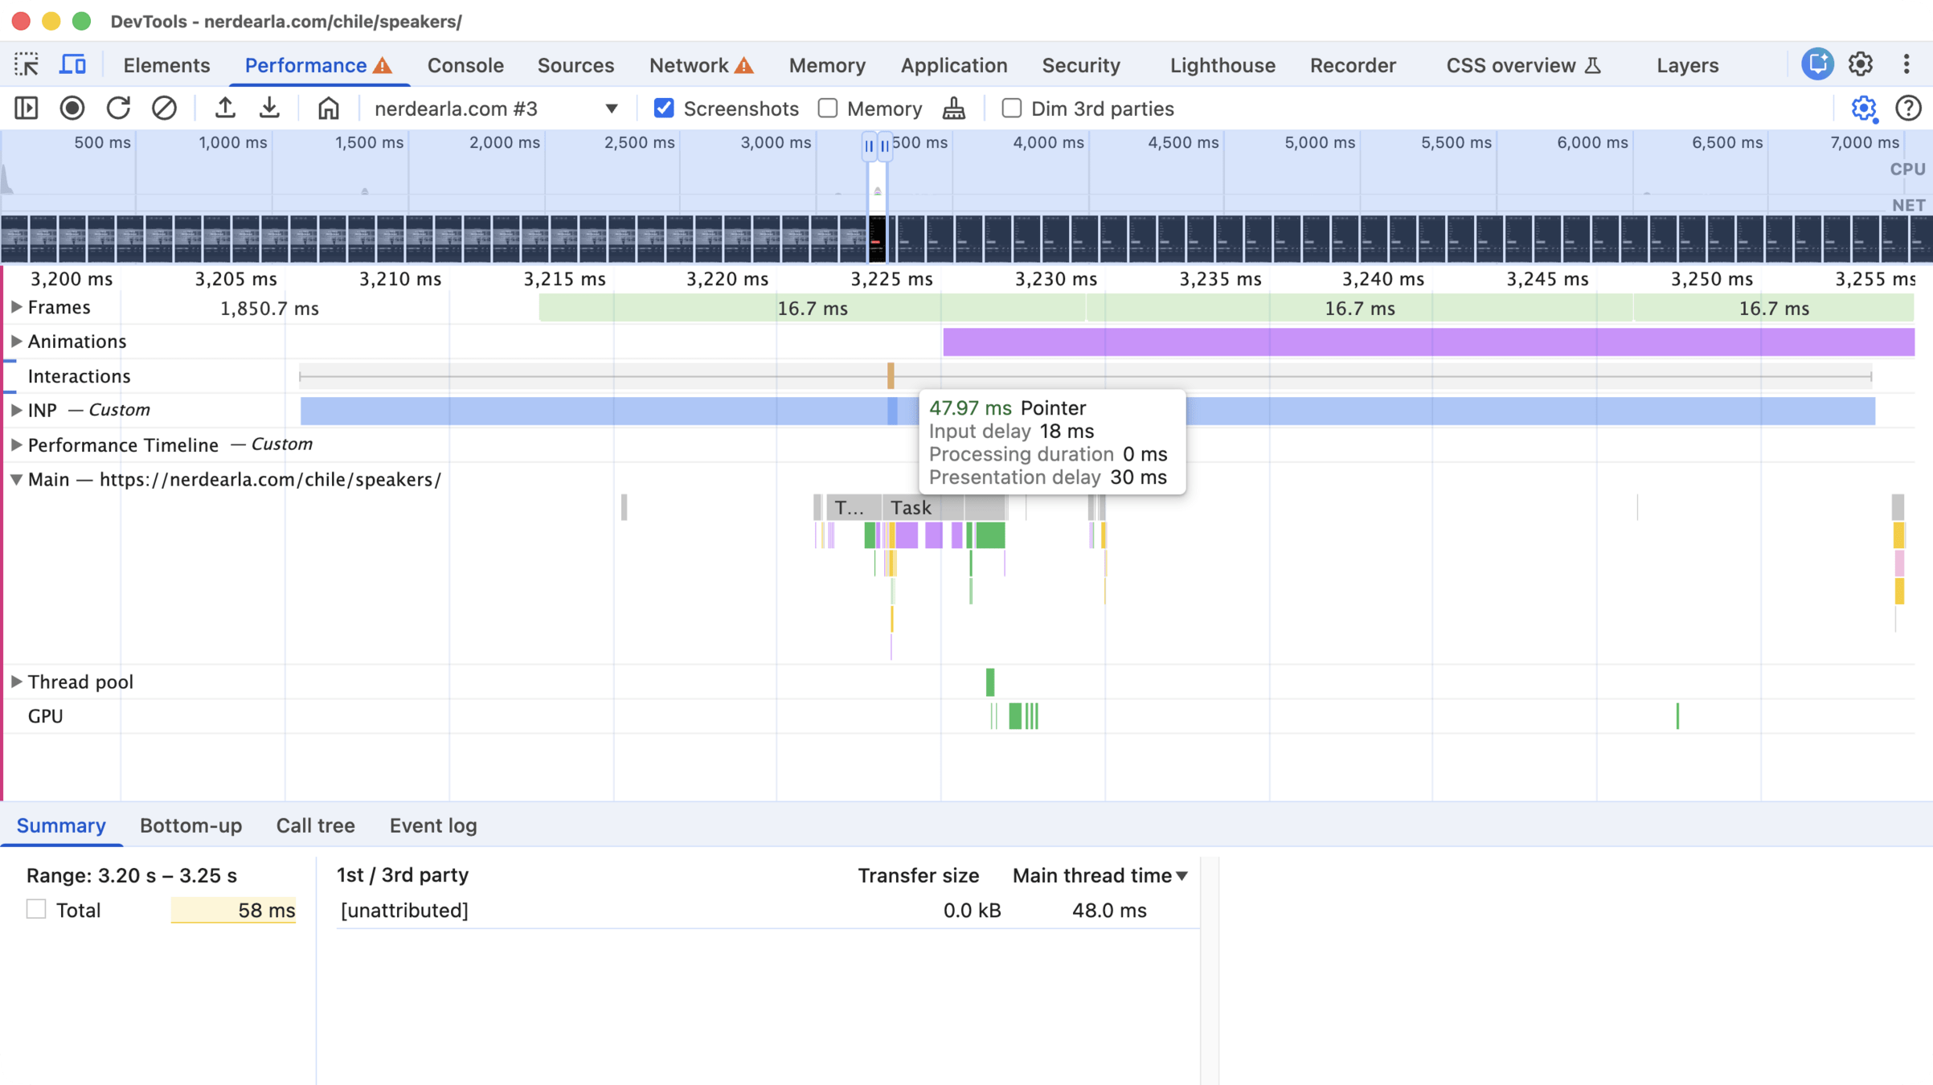The width and height of the screenshot is (1933, 1085).
Task: Enable the Memory checkbox
Action: tap(828, 108)
